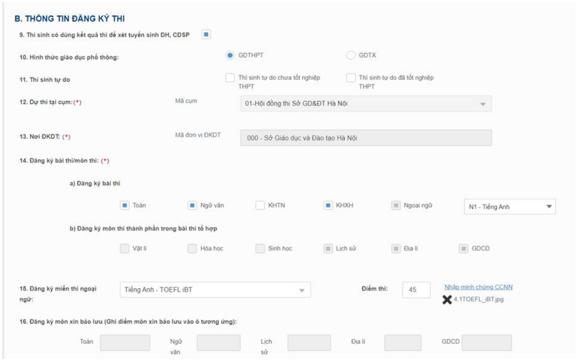Check Thí sinh tự do đã tốt nghiệp THPT
The height and width of the screenshot is (363, 581).
click(351, 78)
